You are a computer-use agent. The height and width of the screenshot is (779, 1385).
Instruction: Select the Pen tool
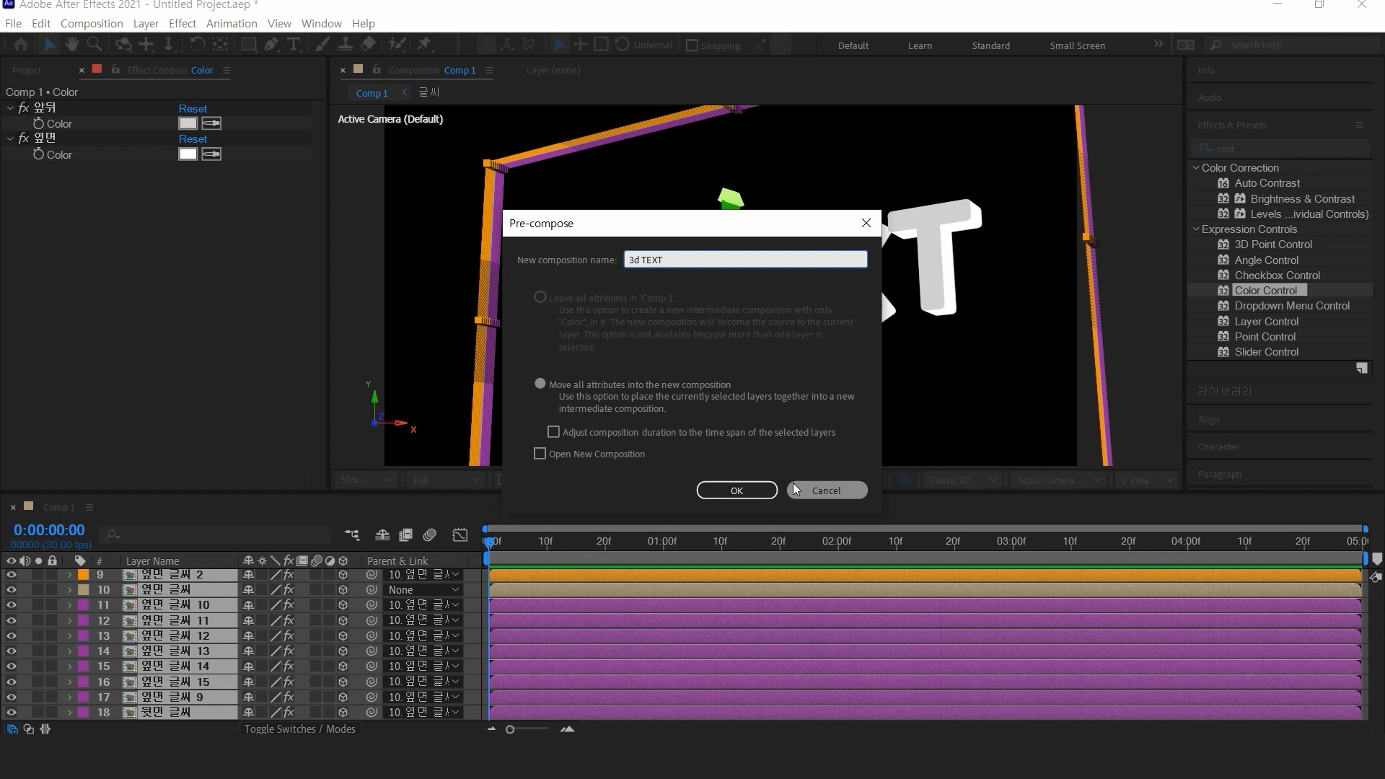(271, 45)
